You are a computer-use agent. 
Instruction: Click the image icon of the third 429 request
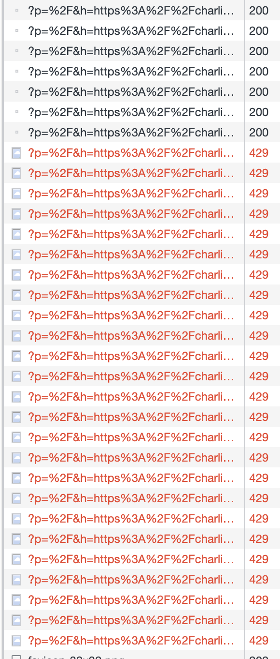pos(17,194)
